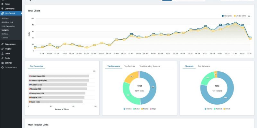Viewport: 257px width, 128px height.
Task: Switch to the Top Devices tab
Action: click(130, 66)
